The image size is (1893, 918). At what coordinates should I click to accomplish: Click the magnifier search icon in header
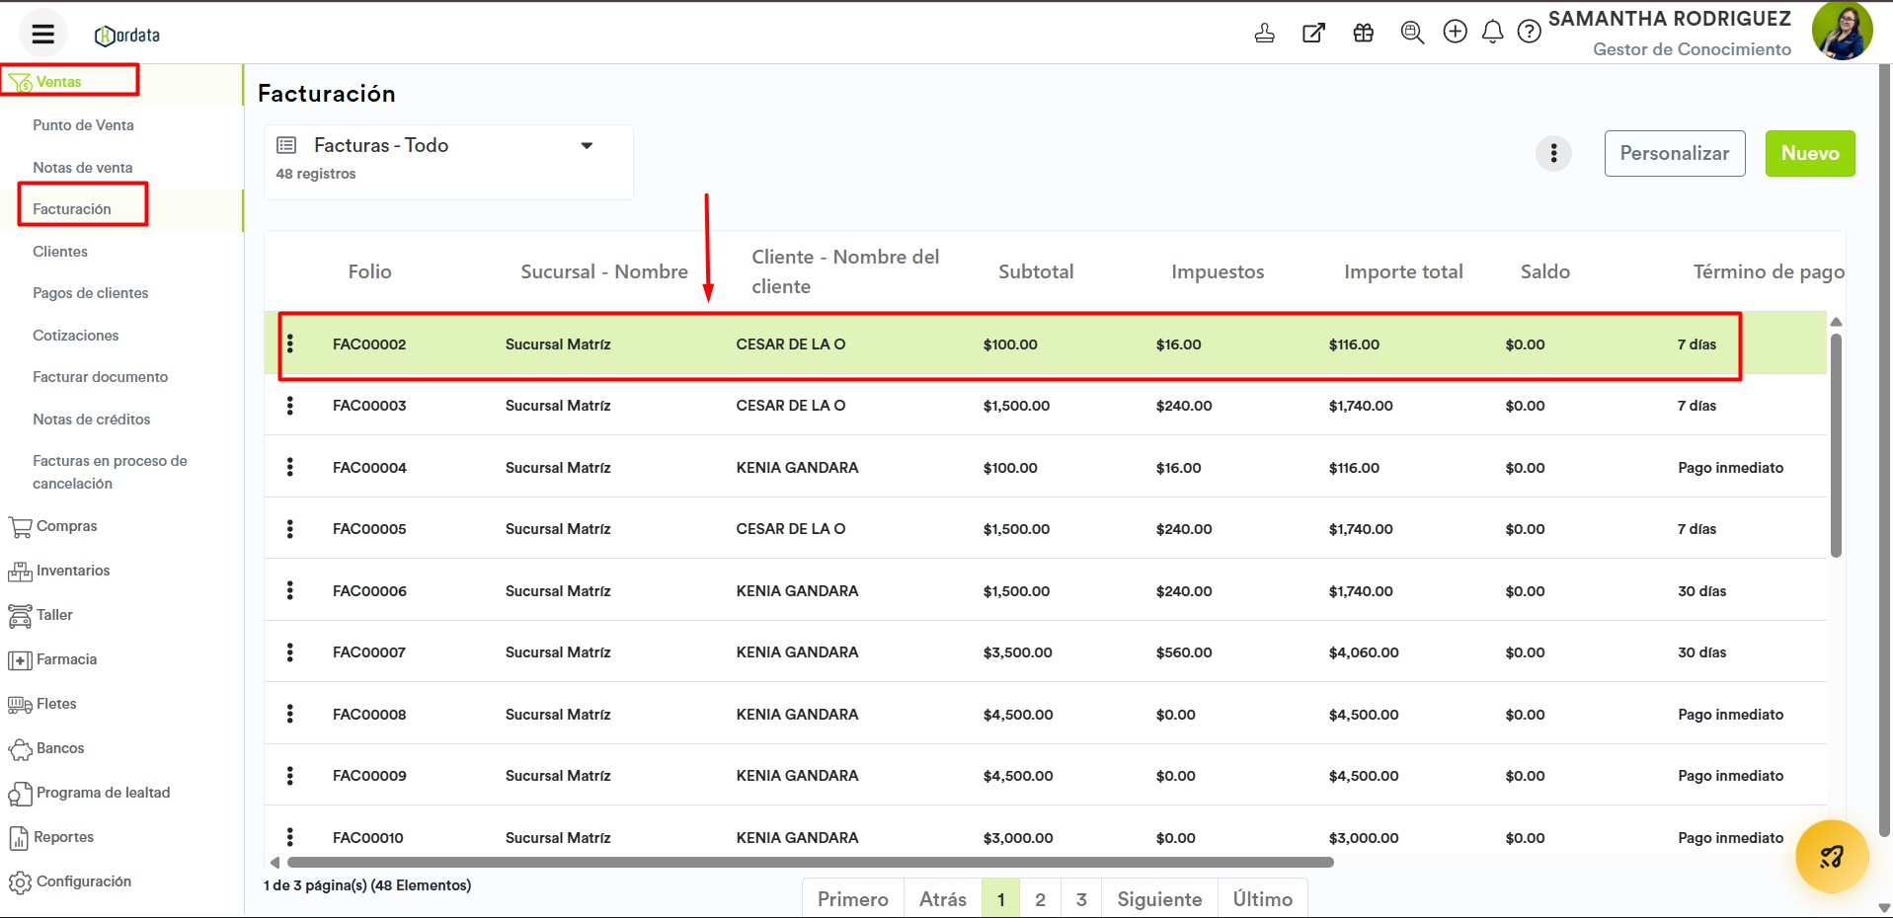1412,33
